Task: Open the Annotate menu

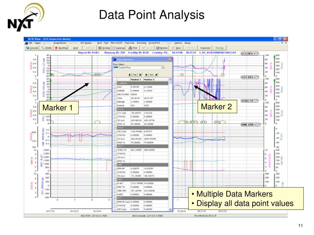Action: coord(141,43)
